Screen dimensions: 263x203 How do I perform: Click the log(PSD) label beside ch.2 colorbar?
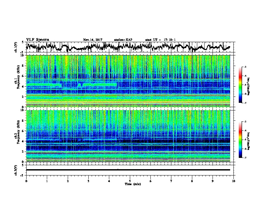tap(249, 141)
